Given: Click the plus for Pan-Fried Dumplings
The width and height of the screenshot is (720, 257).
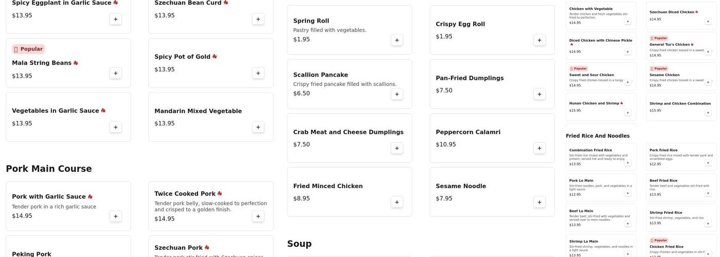Looking at the screenshot, I should point(539,94).
